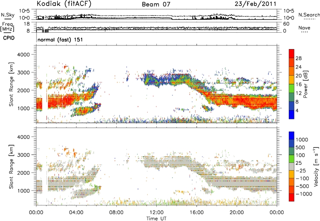320x221 pixels.
Task: Click the 'Power [dB]' color bar title
Action: pyautogui.click(x=305, y=85)
